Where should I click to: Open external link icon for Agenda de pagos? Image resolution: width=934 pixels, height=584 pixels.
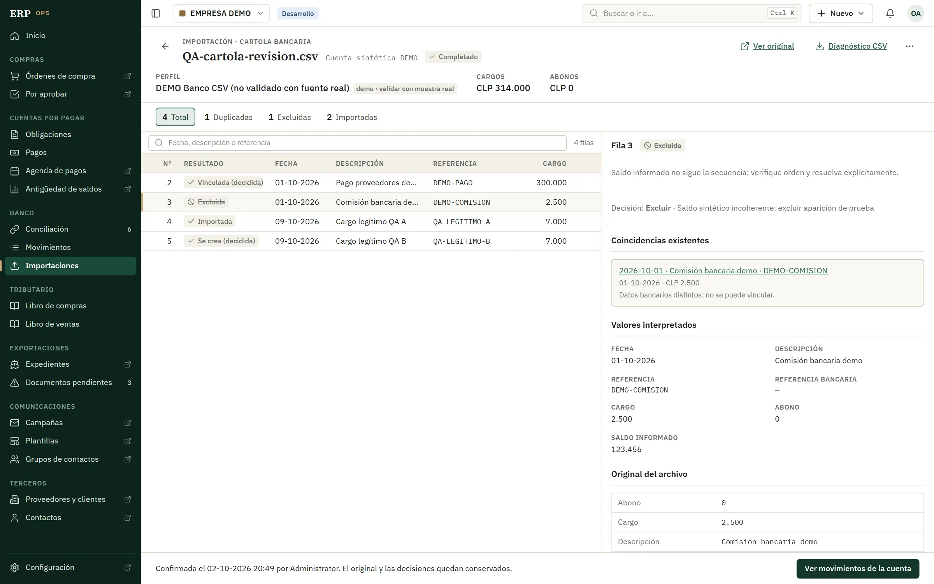click(x=127, y=171)
